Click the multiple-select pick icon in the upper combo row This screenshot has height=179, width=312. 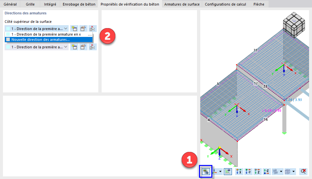92,29
